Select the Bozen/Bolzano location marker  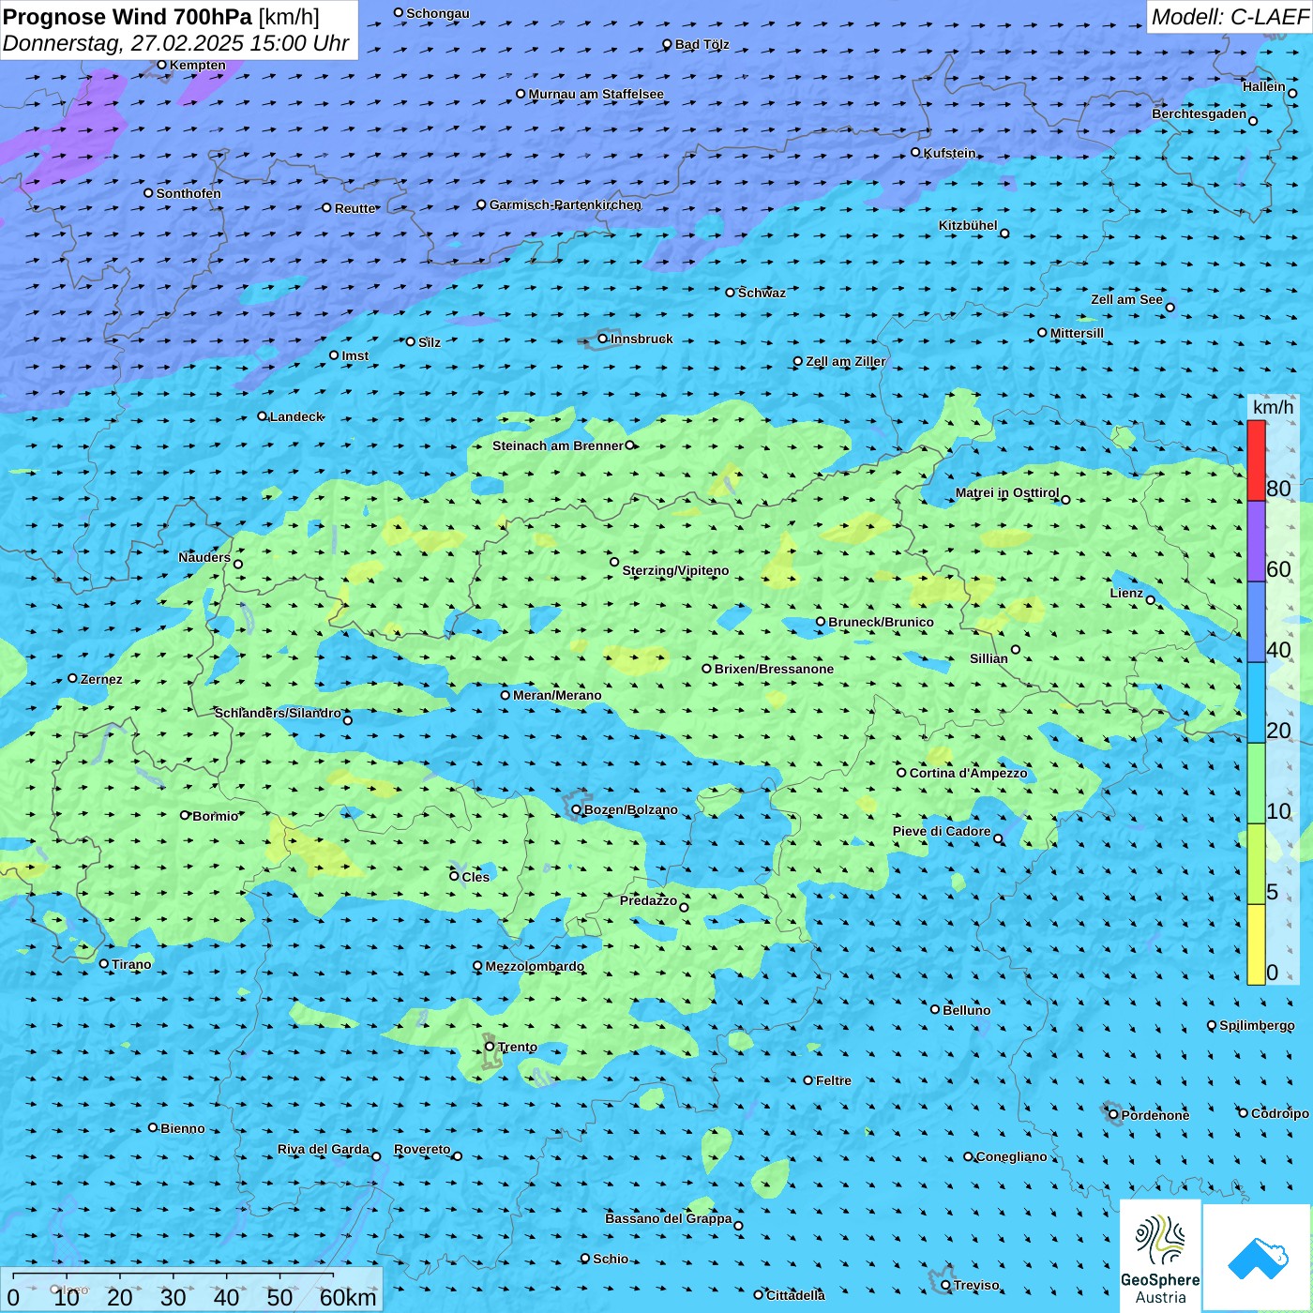coord(577,809)
